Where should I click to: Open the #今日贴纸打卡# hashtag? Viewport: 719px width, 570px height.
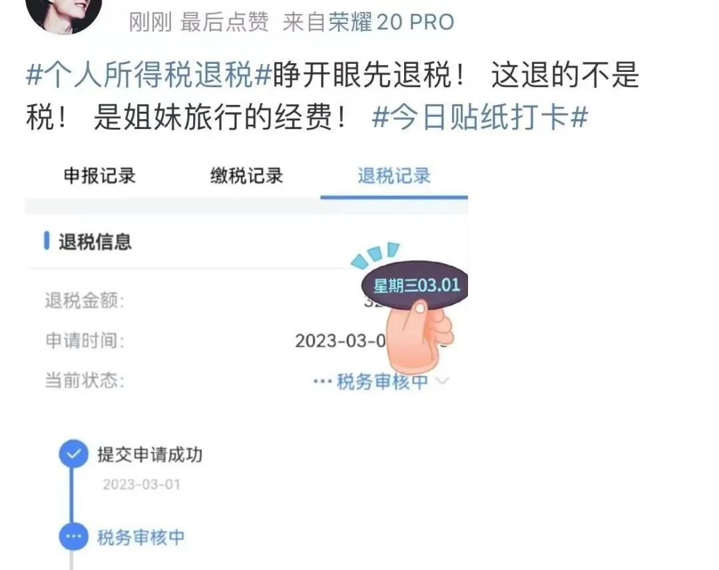click(x=480, y=117)
